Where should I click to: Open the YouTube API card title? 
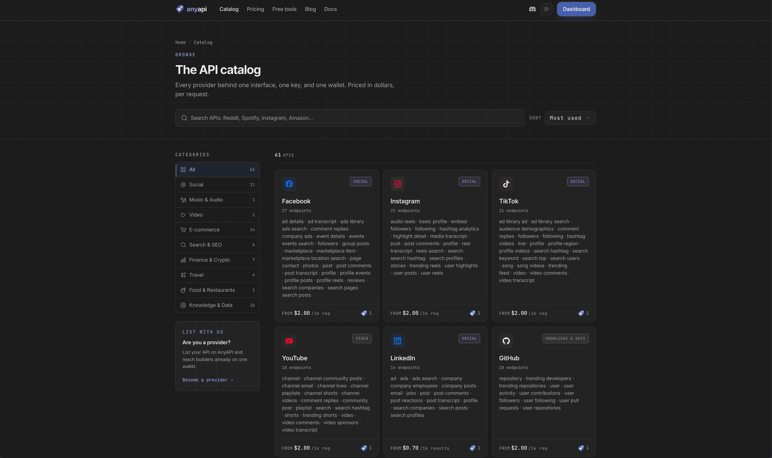tap(294, 358)
